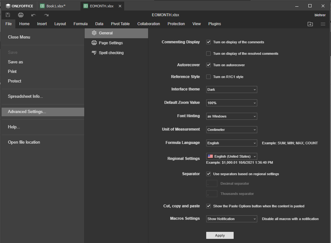Click the Redo arrow icon

(46, 15)
